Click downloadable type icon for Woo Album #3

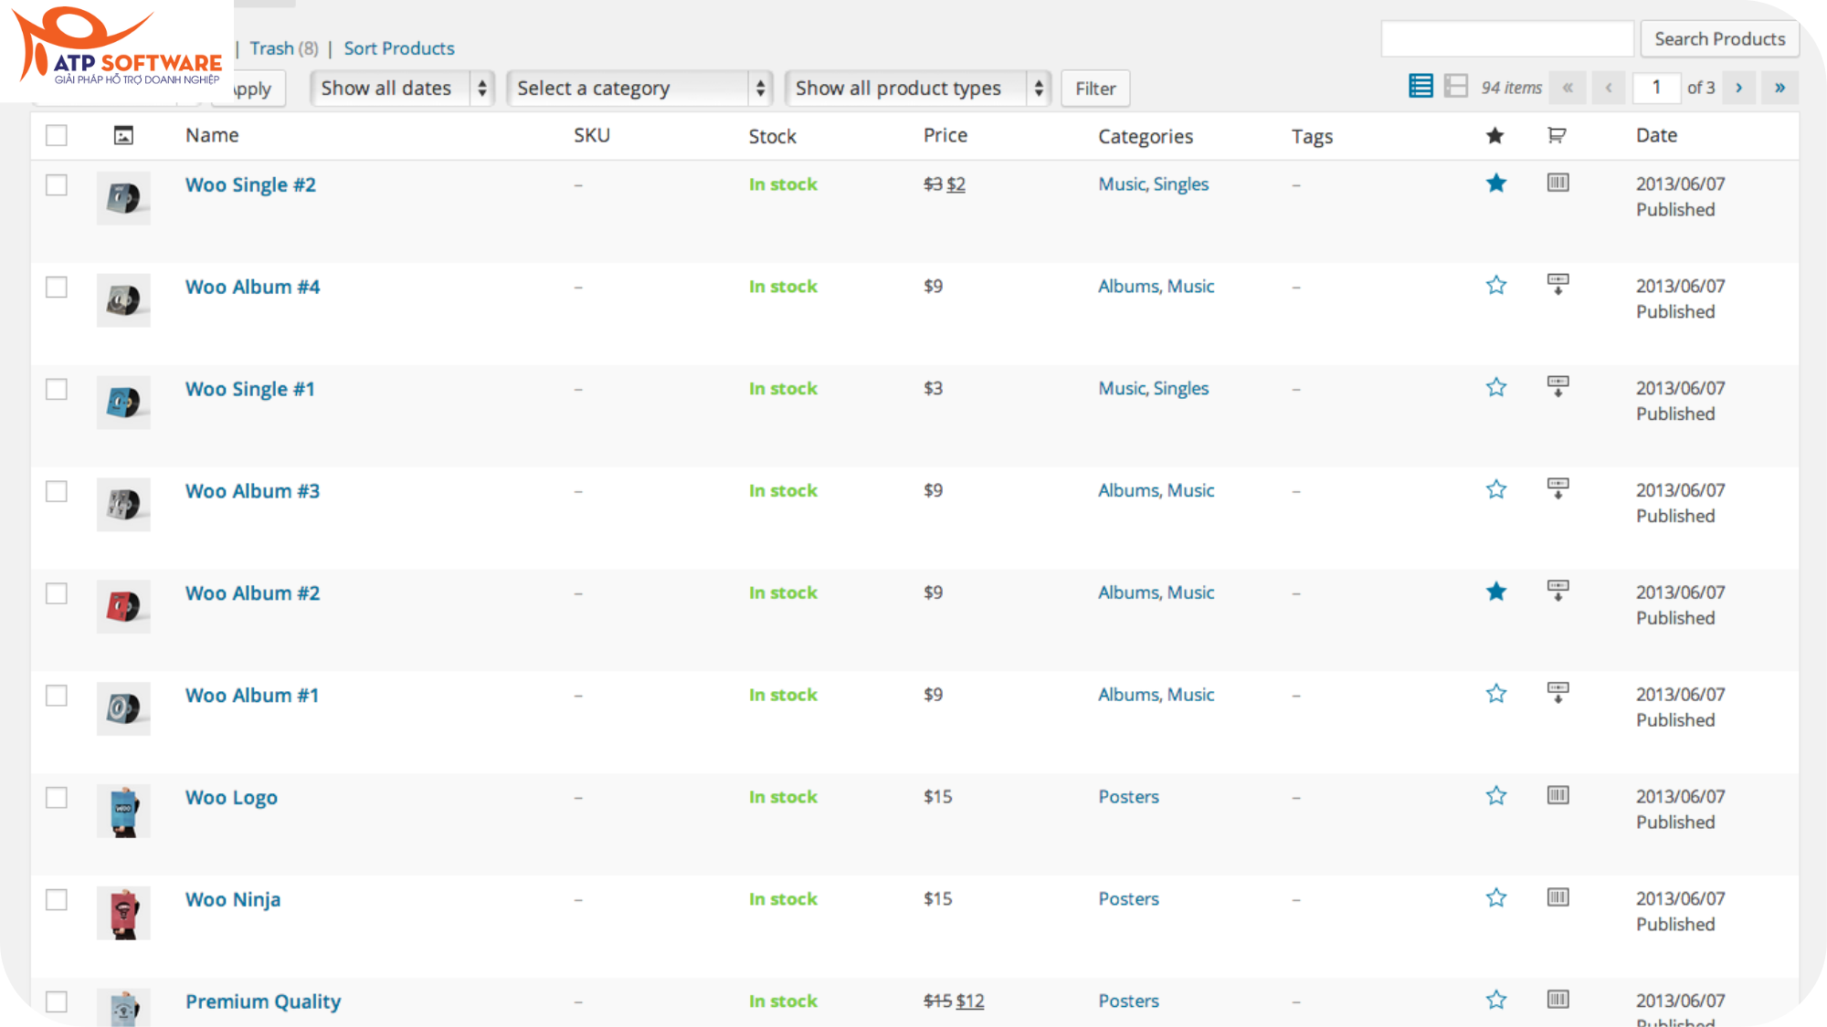pos(1558,488)
